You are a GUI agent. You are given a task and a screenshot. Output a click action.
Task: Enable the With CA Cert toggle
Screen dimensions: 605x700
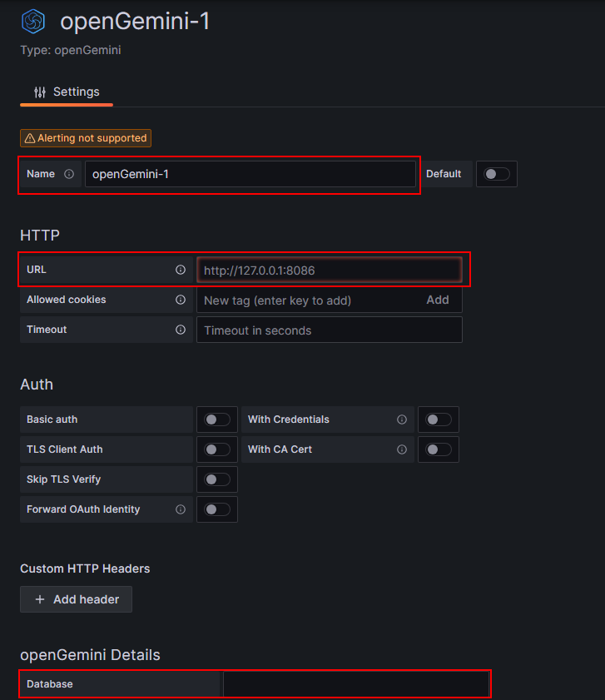[439, 449]
